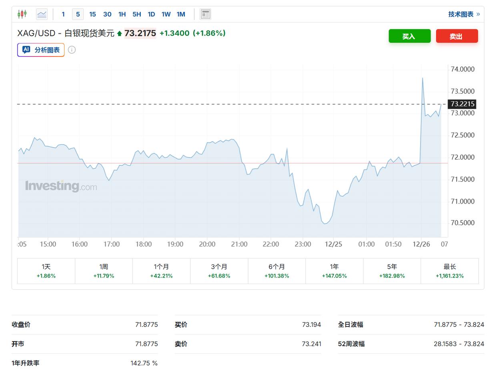Show the 最长 maximum range tab
The width and height of the screenshot is (497, 371).
(449, 271)
